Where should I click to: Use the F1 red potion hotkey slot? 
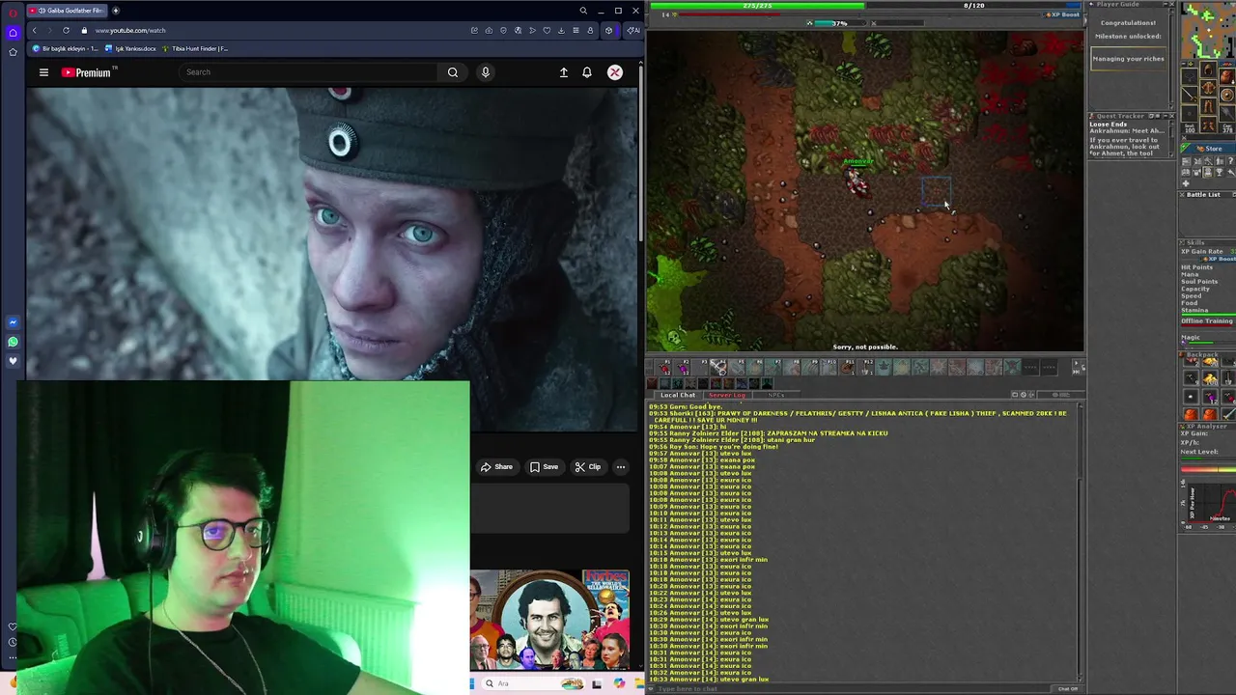pos(664,367)
